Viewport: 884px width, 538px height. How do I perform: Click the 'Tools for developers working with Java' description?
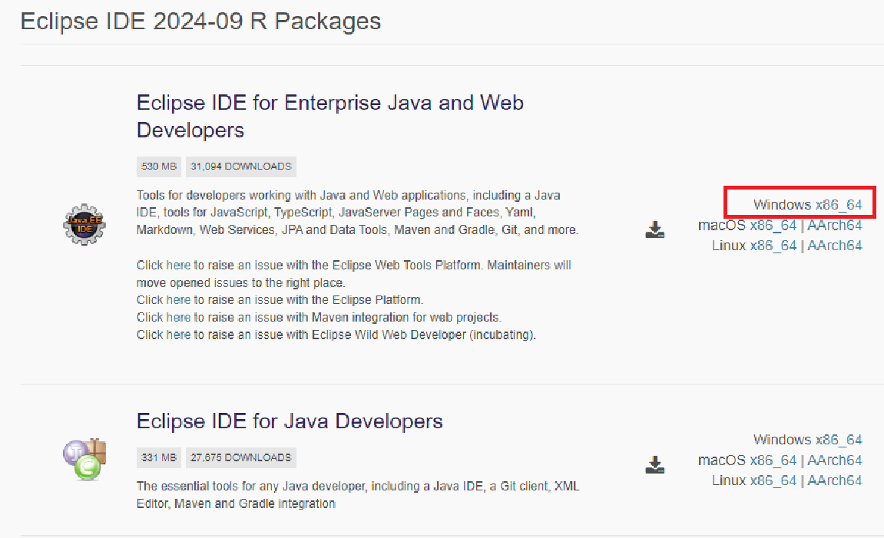pos(357,213)
